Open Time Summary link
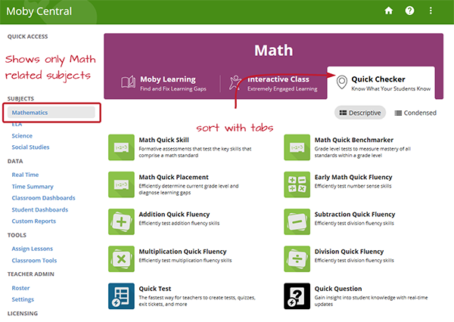This screenshot has height=322, width=454. coord(33,187)
